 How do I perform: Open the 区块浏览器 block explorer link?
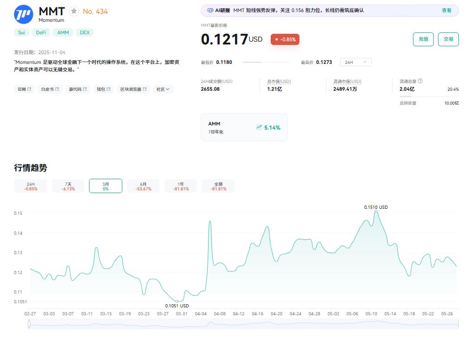click(x=133, y=89)
